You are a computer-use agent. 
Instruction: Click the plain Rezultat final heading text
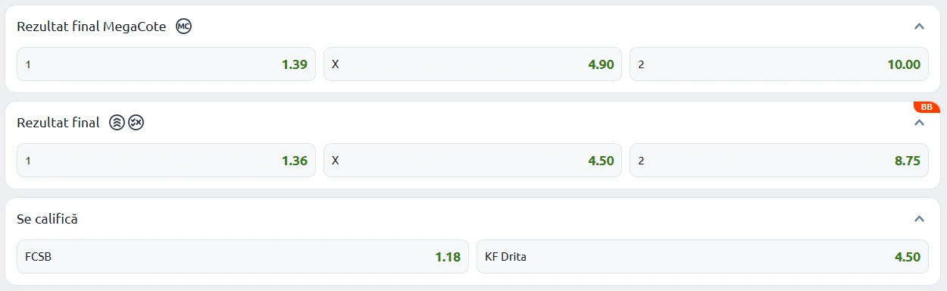58,123
